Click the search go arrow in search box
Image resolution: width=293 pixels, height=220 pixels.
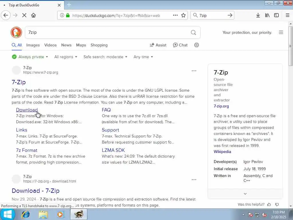[x=230, y=15]
